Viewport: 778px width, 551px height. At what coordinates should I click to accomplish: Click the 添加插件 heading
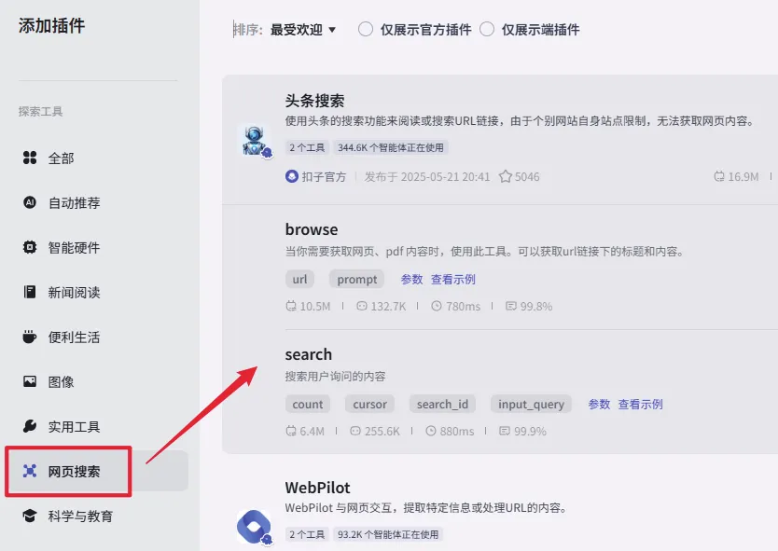(x=51, y=25)
